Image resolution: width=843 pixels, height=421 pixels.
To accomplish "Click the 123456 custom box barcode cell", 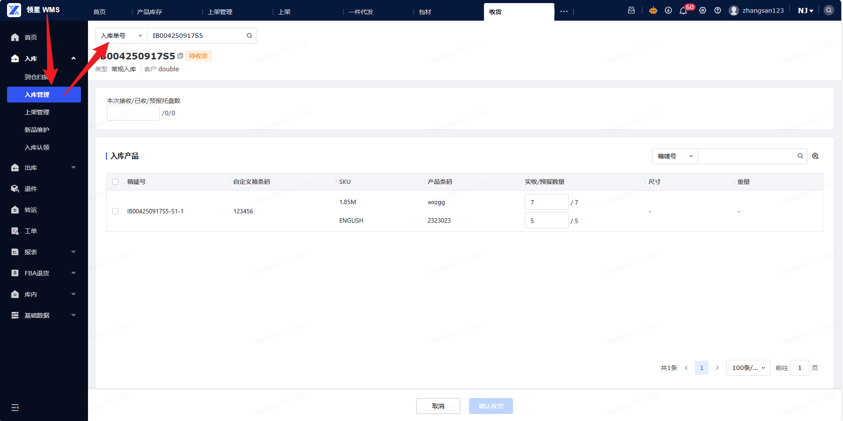I will click(x=243, y=211).
